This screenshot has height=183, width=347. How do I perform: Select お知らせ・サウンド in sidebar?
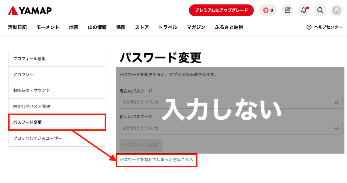pos(57,90)
